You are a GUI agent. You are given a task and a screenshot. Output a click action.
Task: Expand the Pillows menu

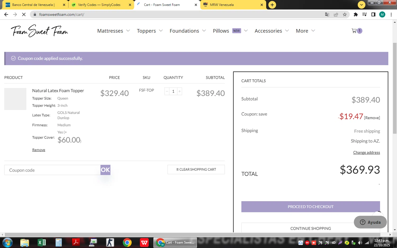click(x=230, y=31)
